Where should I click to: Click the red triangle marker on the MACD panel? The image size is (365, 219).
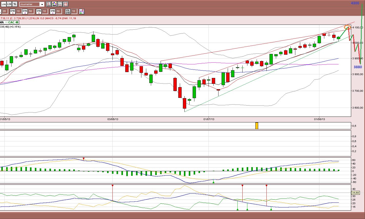click(84, 159)
